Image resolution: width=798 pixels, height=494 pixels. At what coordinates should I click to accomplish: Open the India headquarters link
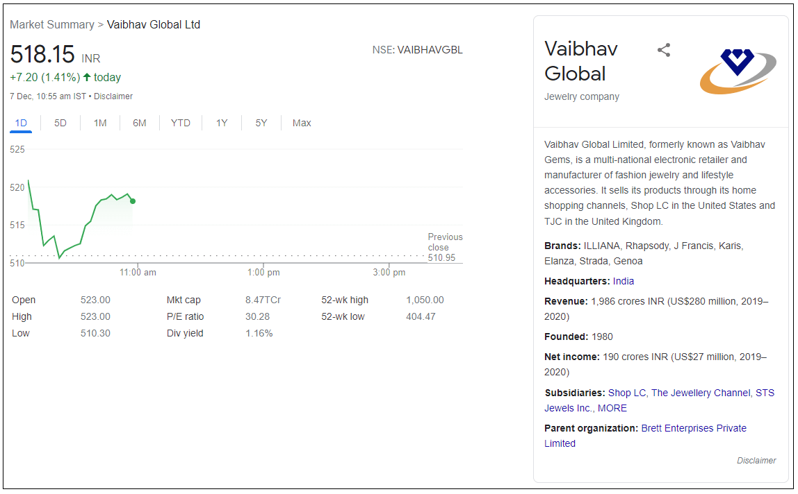tap(624, 281)
